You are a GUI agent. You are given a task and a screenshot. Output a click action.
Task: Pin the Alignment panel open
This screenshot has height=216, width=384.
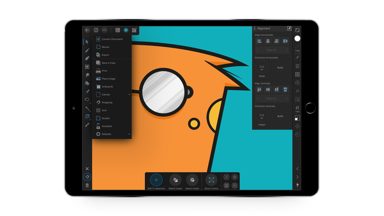pyautogui.click(x=289, y=28)
